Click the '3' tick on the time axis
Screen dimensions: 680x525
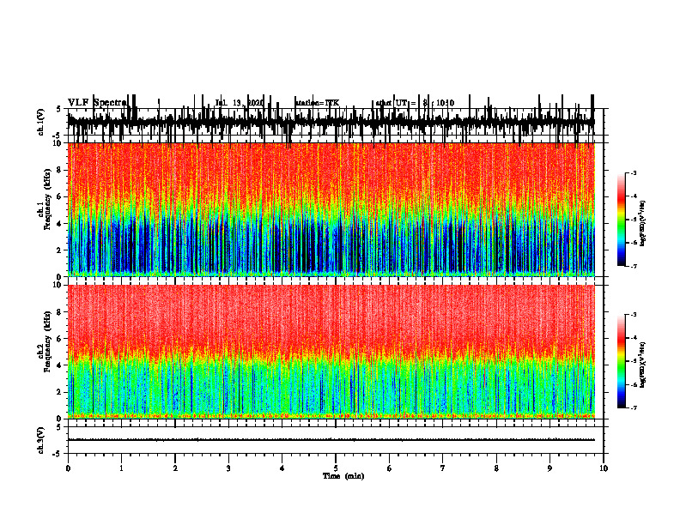coord(228,468)
